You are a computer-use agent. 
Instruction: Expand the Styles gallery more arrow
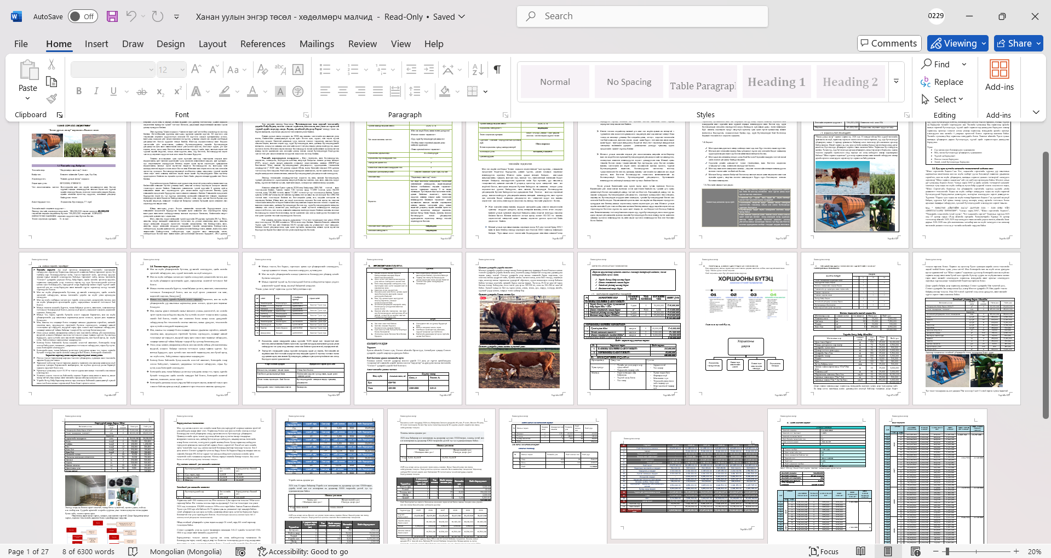click(x=896, y=82)
